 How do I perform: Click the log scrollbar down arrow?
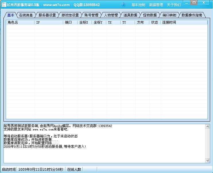click(x=208, y=160)
